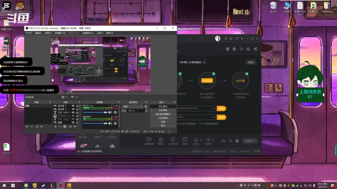This screenshot has height=189, width=337.
Task: Toggle visibility of upper 文本 (GDI+) source
Action: click(x=73, y=112)
